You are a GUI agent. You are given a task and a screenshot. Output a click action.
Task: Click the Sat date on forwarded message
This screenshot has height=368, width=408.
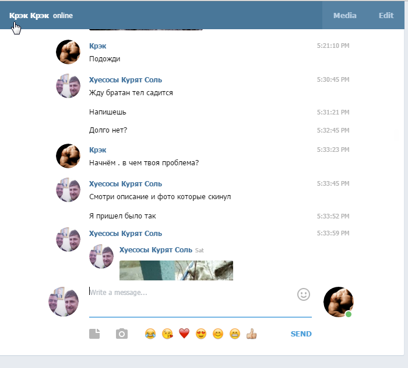(x=199, y=251)
